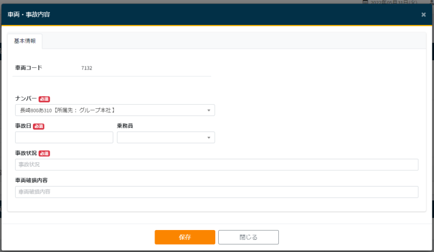Click the 乗務員 field label
434x252 pixels.
click(125, 126)
